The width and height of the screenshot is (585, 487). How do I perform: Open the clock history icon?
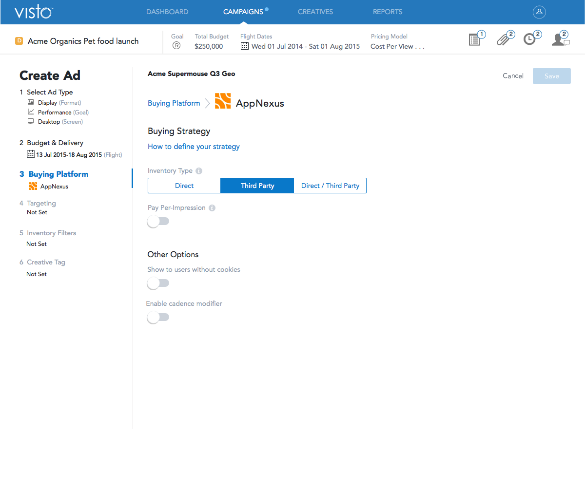click(530, 39)
